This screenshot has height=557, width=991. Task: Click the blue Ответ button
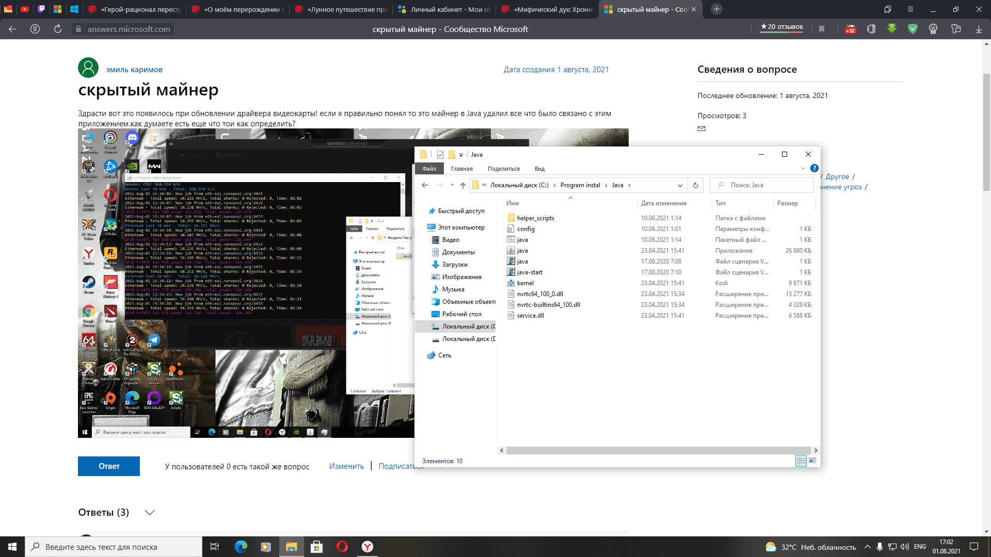[109, 466]
